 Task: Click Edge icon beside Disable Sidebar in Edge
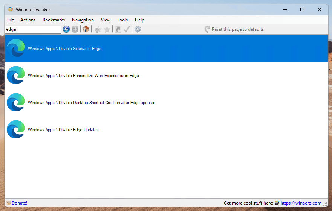16,48
